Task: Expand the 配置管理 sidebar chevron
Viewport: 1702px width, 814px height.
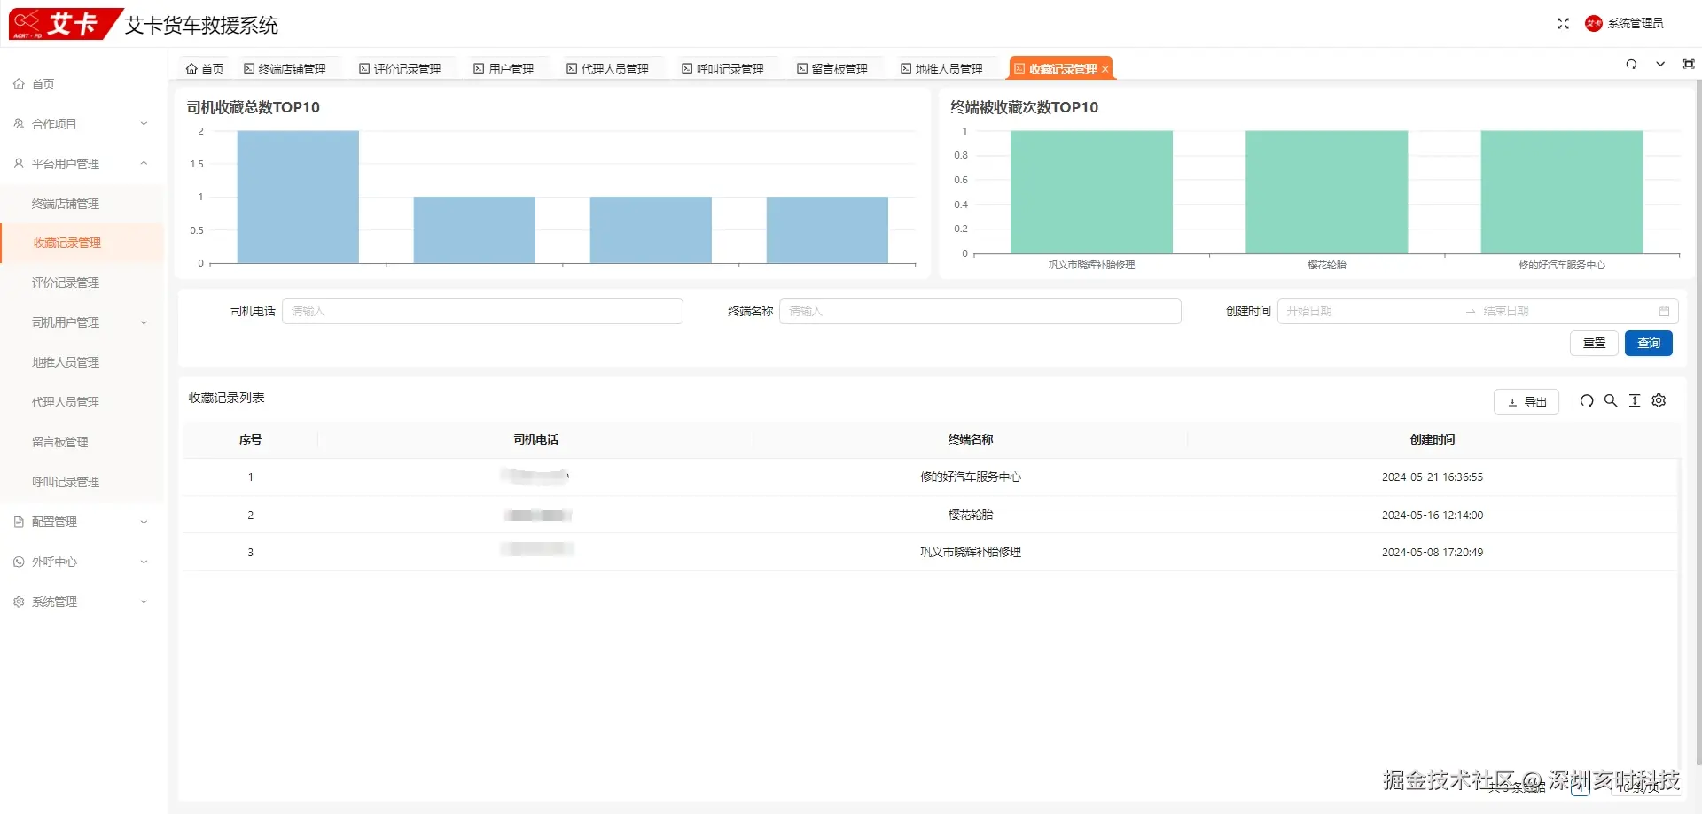Action: [144, 523]
